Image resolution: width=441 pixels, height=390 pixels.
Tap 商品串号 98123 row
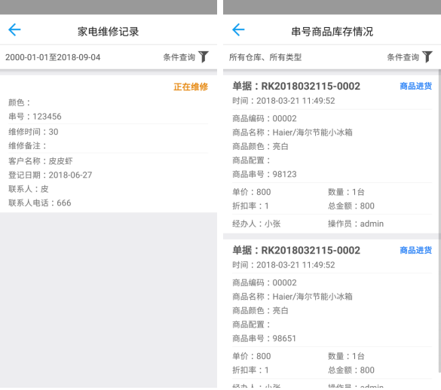pos(265,174)
